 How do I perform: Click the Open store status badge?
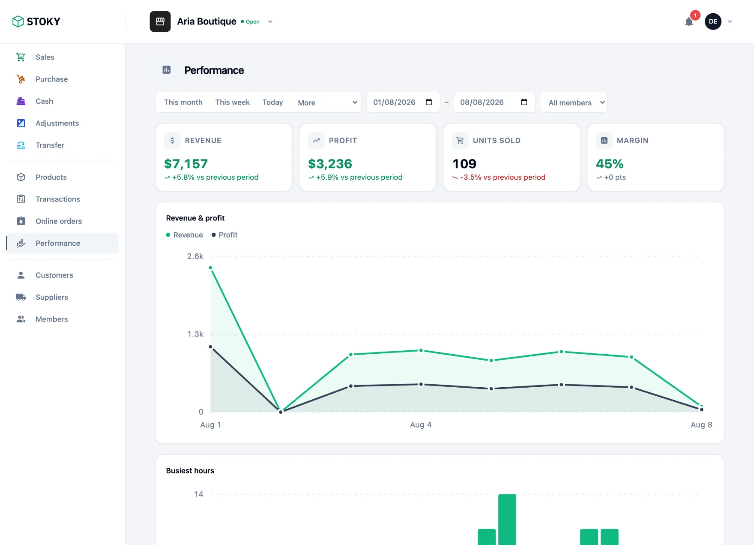(x=250, y=21)
